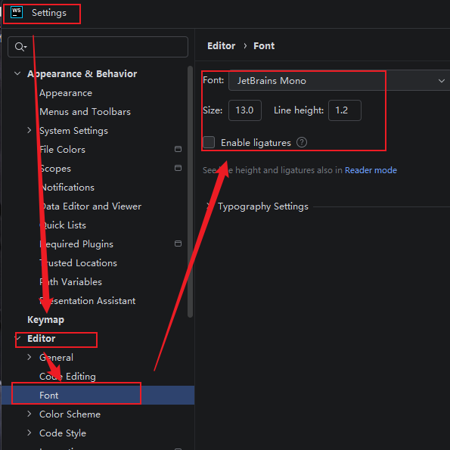Screen dimensions: 450x450
Task: Click the project-level icon beside Required Plugins
Action: pos(178,244)
